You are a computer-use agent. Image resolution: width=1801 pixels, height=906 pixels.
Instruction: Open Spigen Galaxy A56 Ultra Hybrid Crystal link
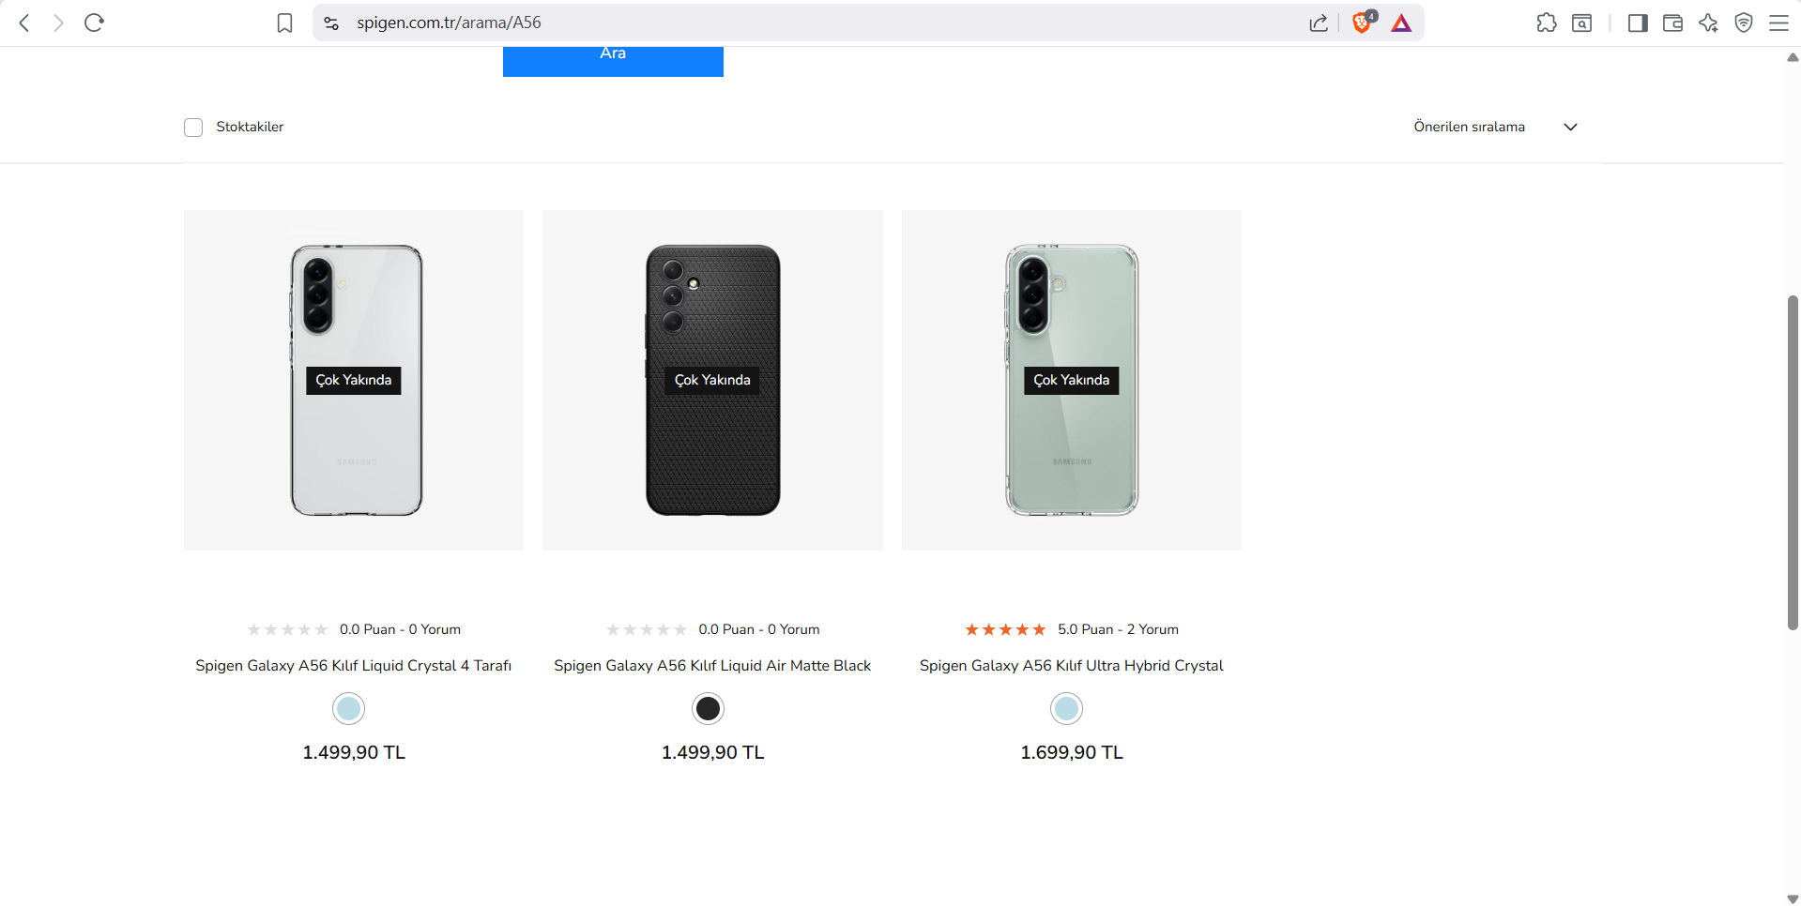(x=1071, y=665)
